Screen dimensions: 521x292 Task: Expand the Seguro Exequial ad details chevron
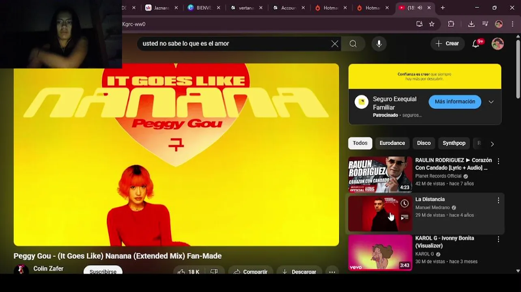tap(491, 102)
